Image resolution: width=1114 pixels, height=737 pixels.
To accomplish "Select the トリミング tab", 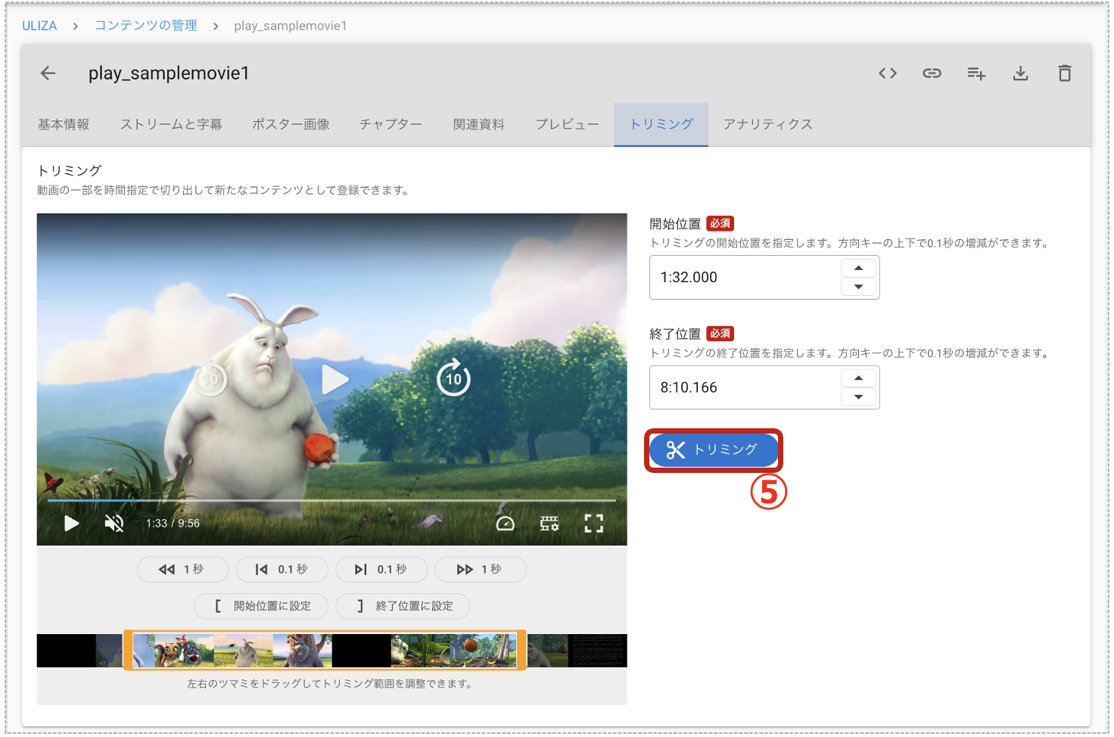I will coord(661,124).
